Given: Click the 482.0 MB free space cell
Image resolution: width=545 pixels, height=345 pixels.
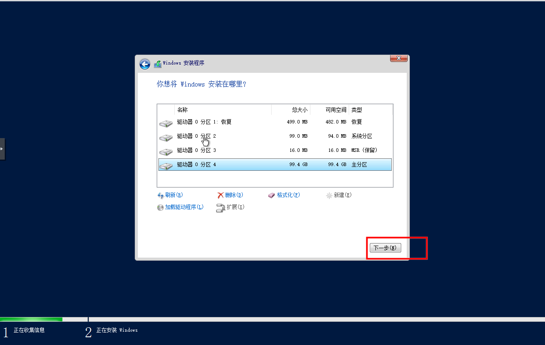Looking at the screenshot, I should click(336, 122).
